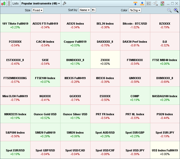This screenshot has width=180, height=159.
Task: Click the blue down-arrow import icon
Action: tap(135, 3)
